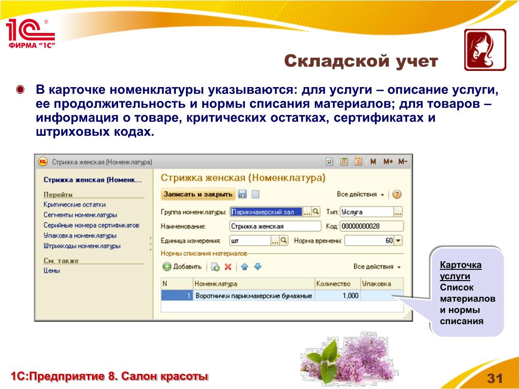This screenshot has height=389, width=519.
Task: Click ellipsis button of Тип field
Action: (x=398, y=212)
